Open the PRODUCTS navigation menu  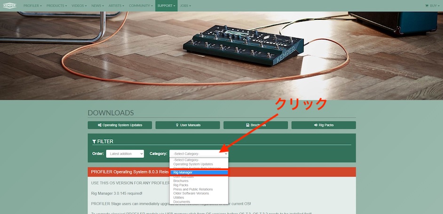click(x=56, y=6)
